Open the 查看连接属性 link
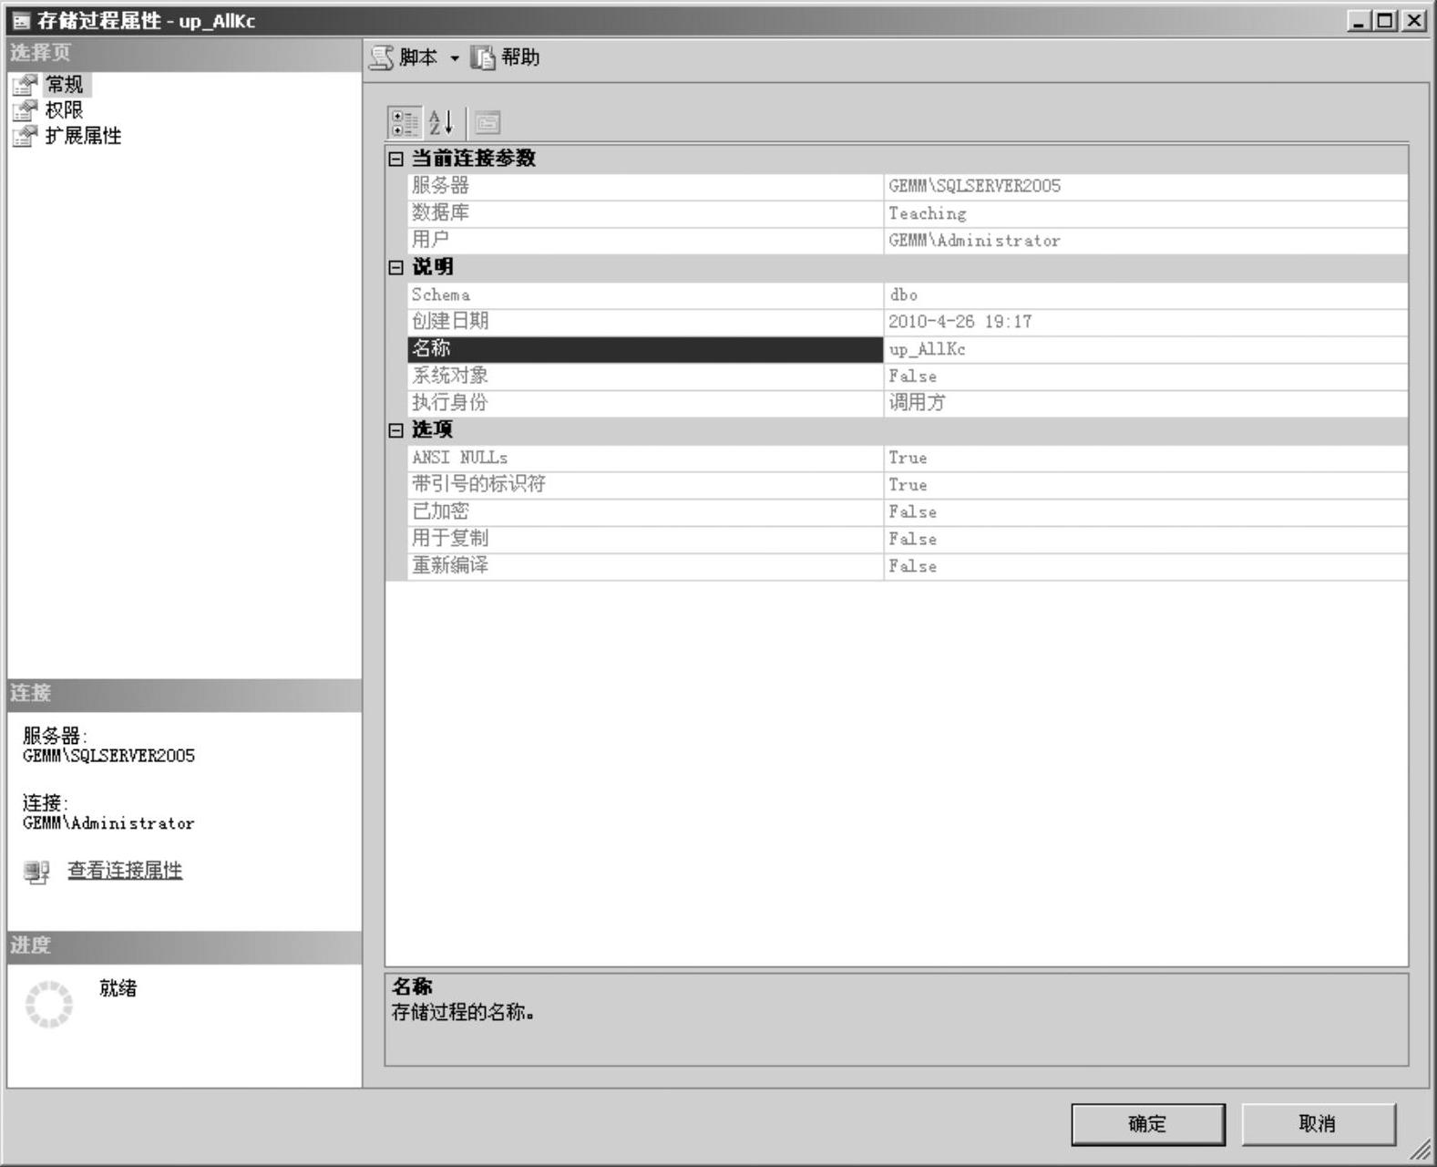 (x=125, y=871)
